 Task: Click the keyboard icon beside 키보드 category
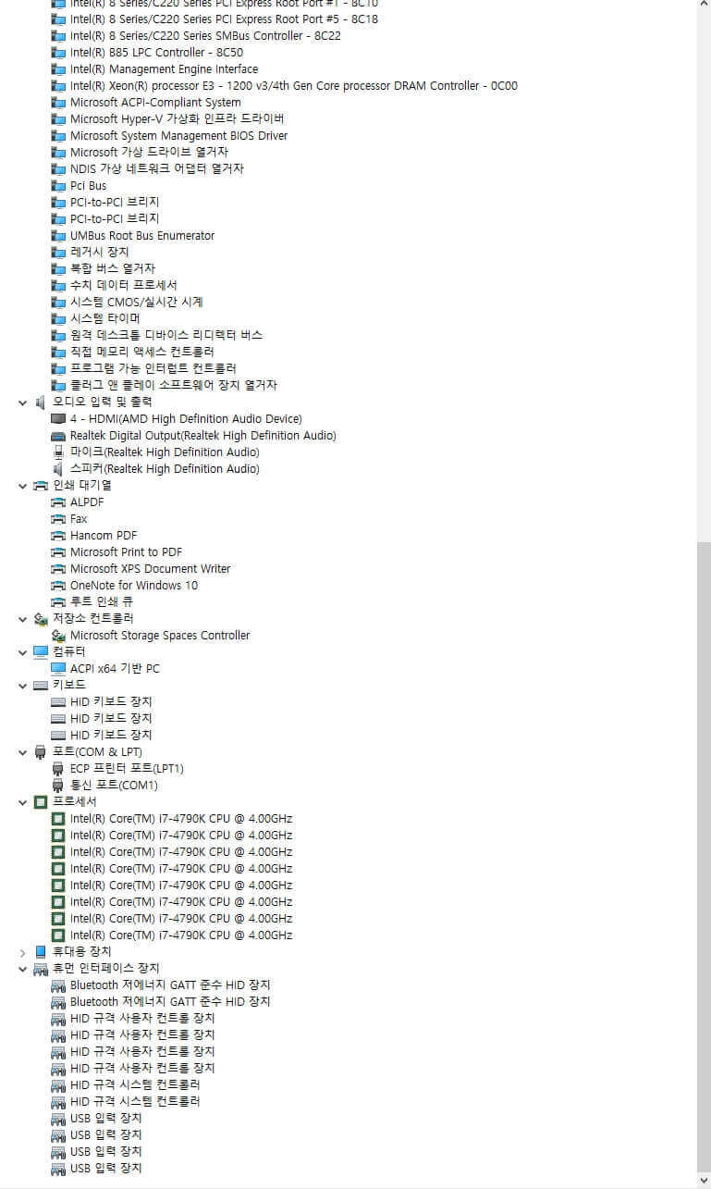coord(40,685)
